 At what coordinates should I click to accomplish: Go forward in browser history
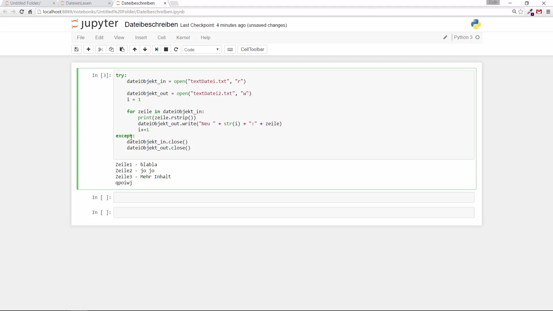[13, 12]
